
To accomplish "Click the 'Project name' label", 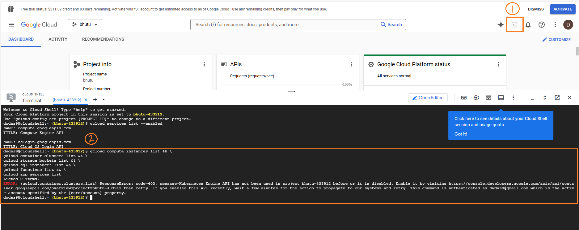I will tap(95, 74).
